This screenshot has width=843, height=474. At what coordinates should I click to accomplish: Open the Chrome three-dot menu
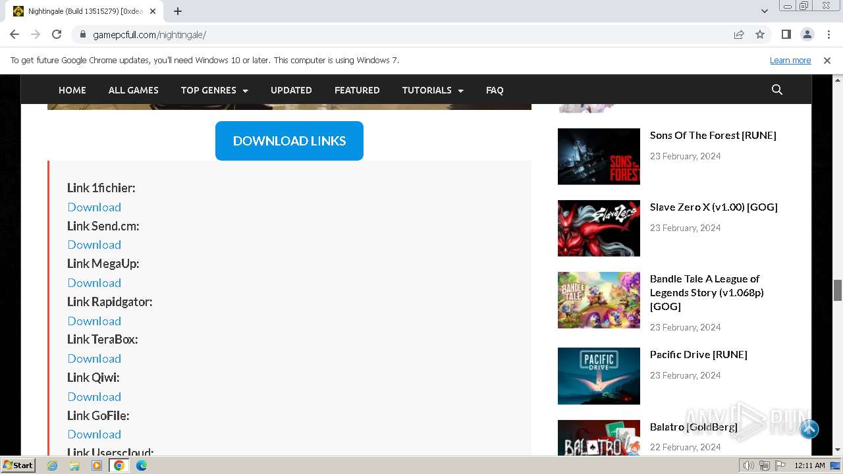pos(828,35)
